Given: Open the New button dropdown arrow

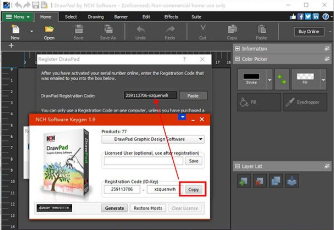Looking at the screenshot, I should tap(31, 31).
